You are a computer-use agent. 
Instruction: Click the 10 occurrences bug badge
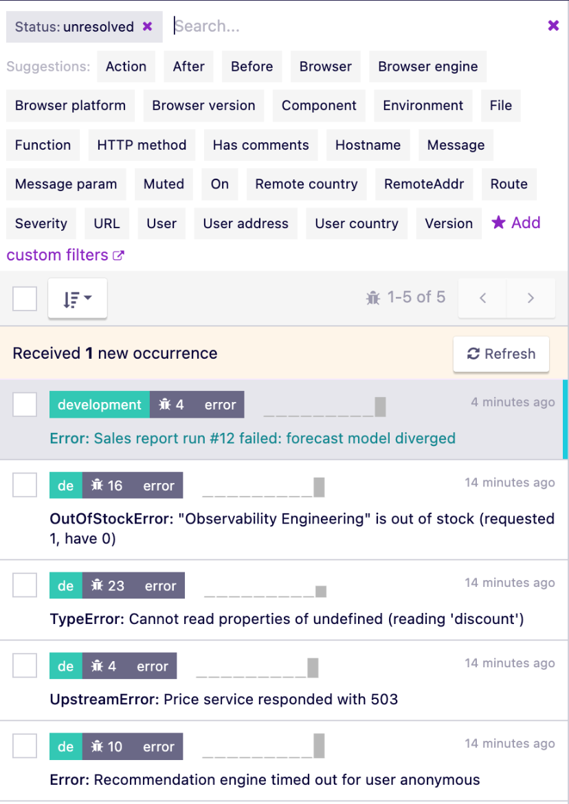point(107,746)
